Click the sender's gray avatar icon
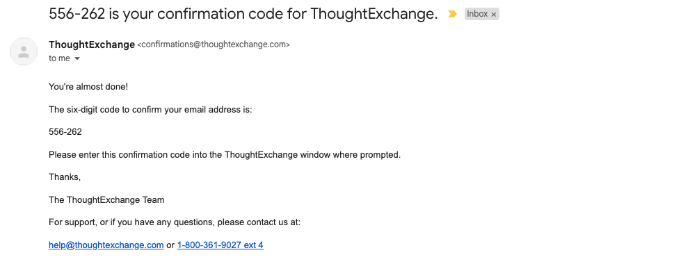This screenshot has width=674, height=271. click(x=24, y=51)
